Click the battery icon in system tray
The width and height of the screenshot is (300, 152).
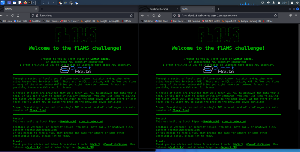coord(279,3)
